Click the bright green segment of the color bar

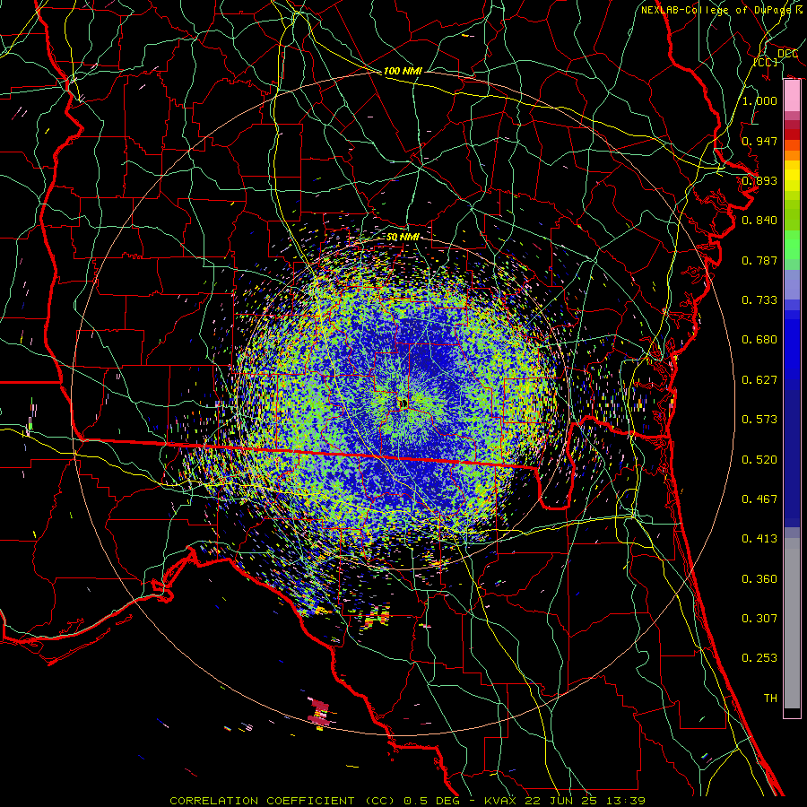click(792, 246)
